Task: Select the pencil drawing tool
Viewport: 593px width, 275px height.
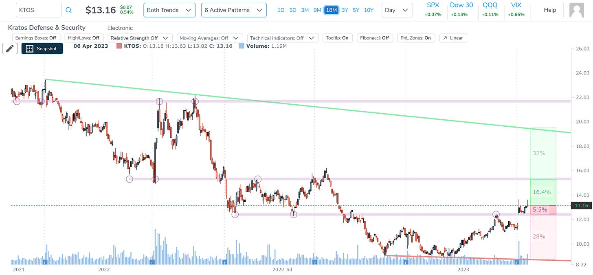Action: (10, 48)
